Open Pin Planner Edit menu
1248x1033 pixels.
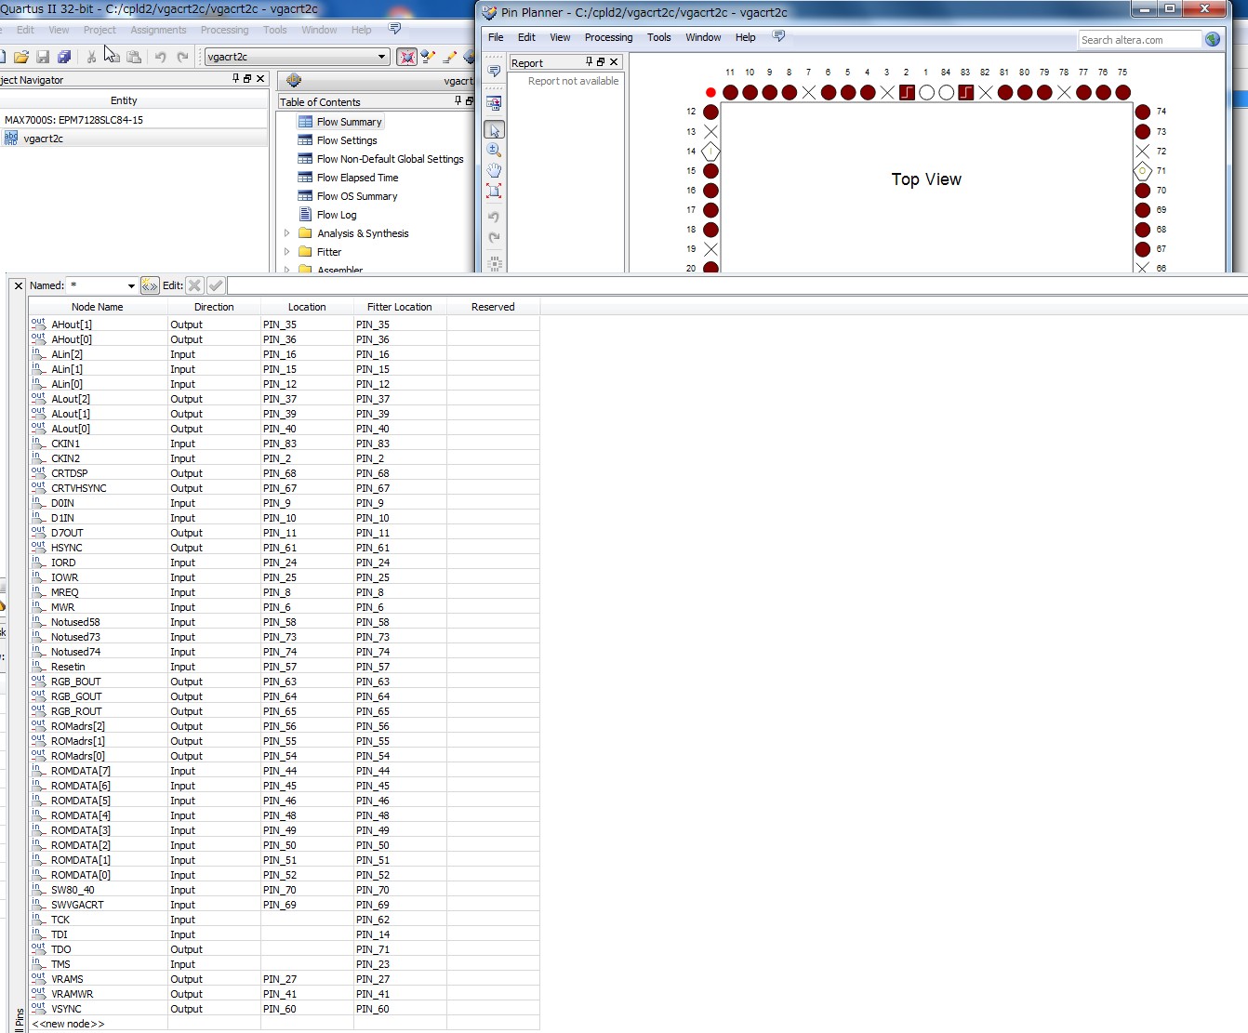pos(526,37)
